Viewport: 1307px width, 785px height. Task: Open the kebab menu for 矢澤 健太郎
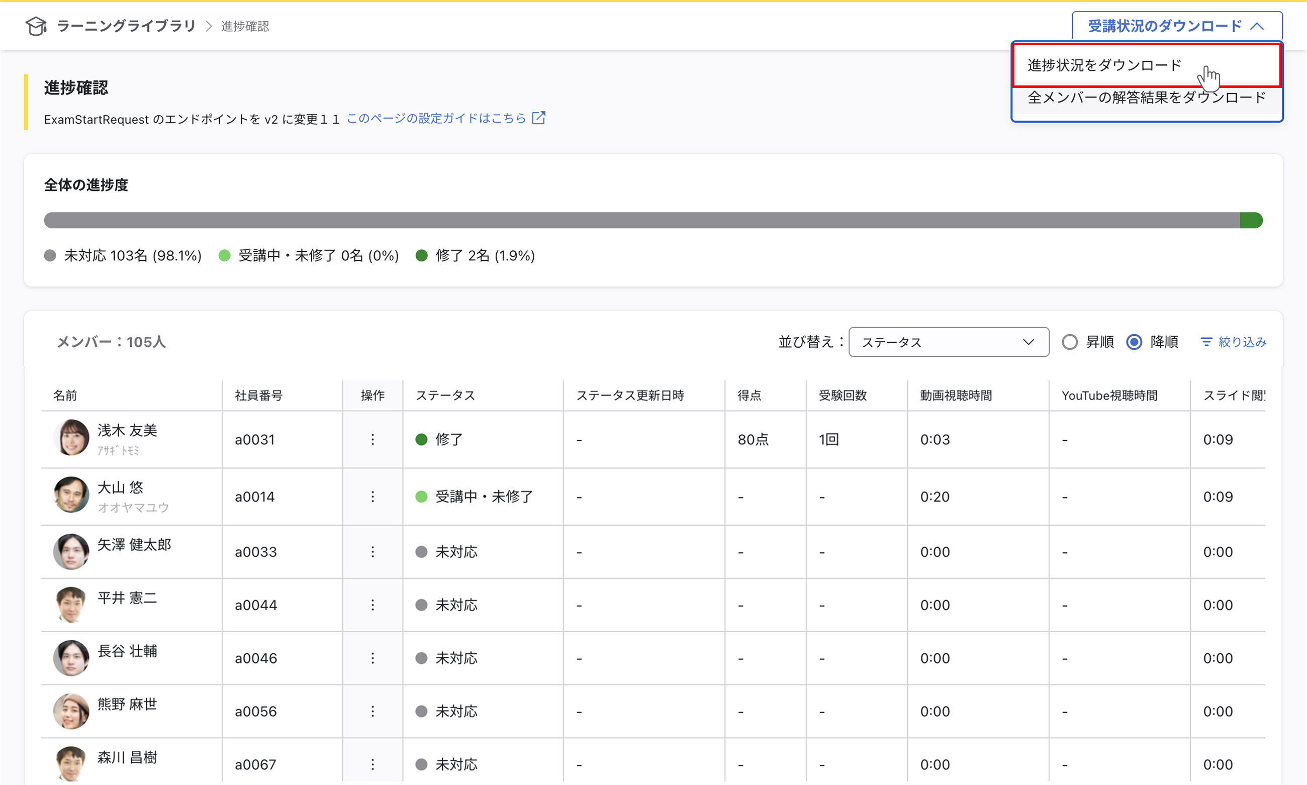372,551
